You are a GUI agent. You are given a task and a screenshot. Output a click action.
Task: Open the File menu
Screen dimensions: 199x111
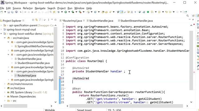2,8
